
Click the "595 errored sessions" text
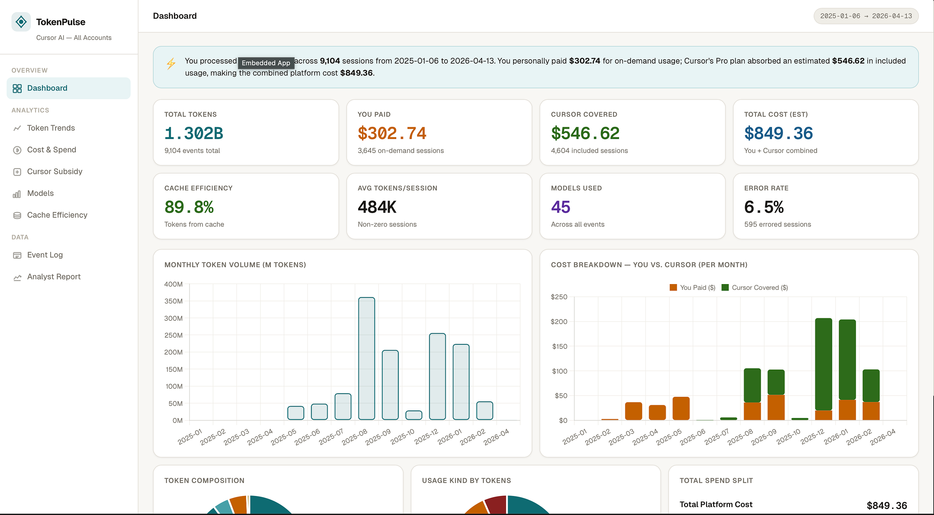coord(777,224)
